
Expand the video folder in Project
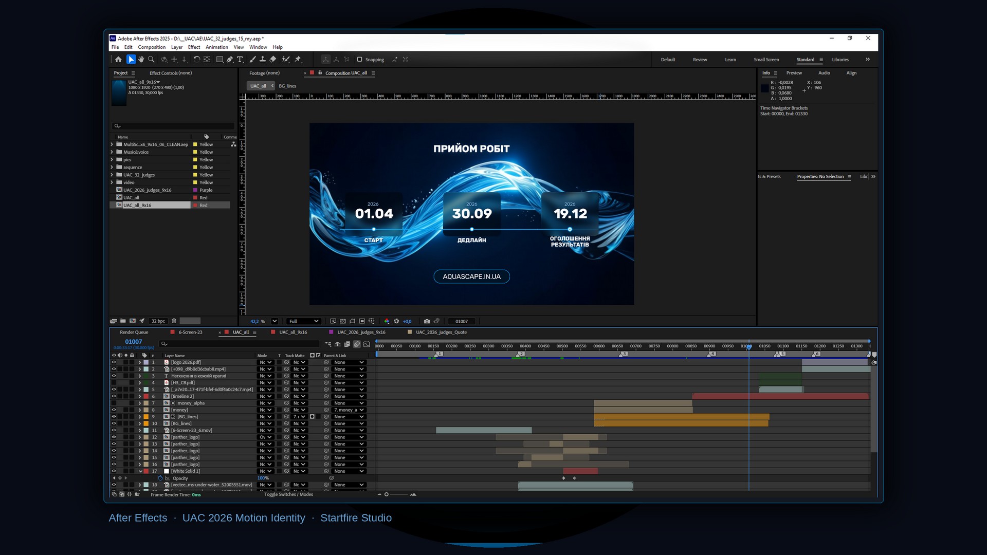coord(112,182)
